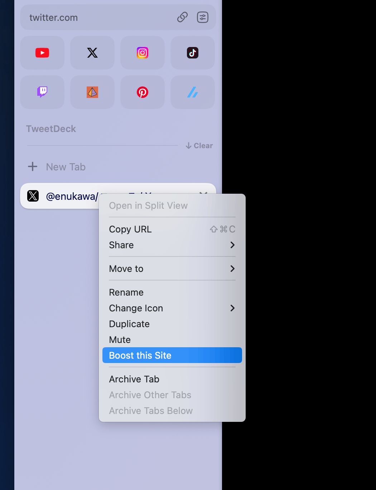Open the X pinned favorite tile
Image resolution: width=376 pixels, height=490 pixels.
[92, 53]
